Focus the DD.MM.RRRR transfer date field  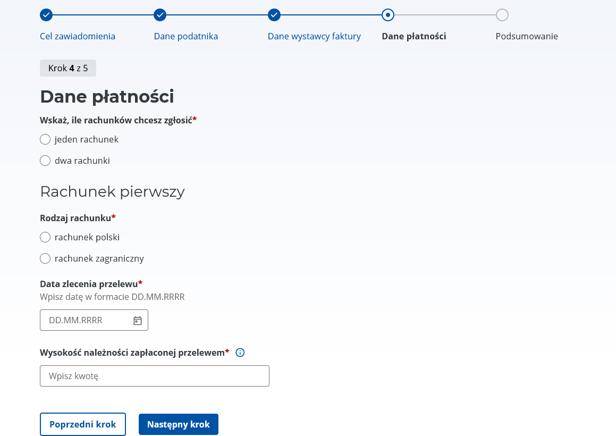(94, 320)
